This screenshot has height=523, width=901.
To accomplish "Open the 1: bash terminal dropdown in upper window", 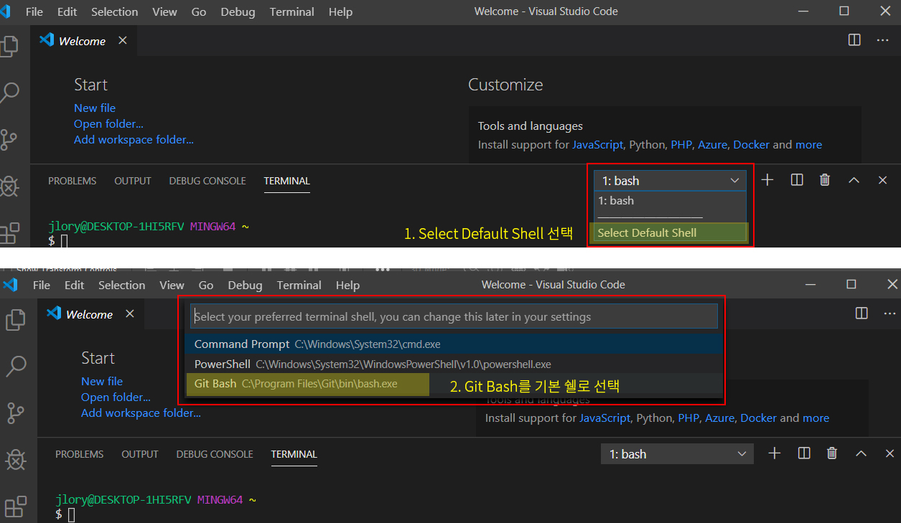I will click(x=670, y=181).
